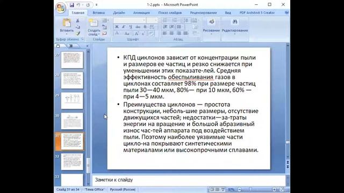Switch to the Вставка ribbon tab
The width and height of the screenshot is (344, 193).
(x=98, y=13)
